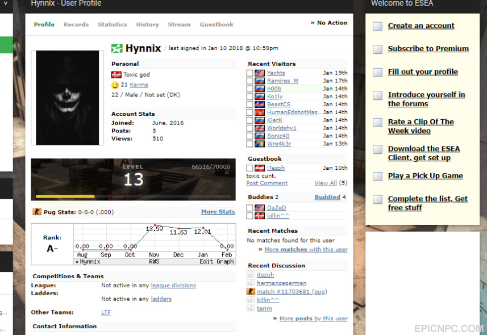Open match #11703681 (pug) discussion
This screenshot has height=335, width=487.
292,291
